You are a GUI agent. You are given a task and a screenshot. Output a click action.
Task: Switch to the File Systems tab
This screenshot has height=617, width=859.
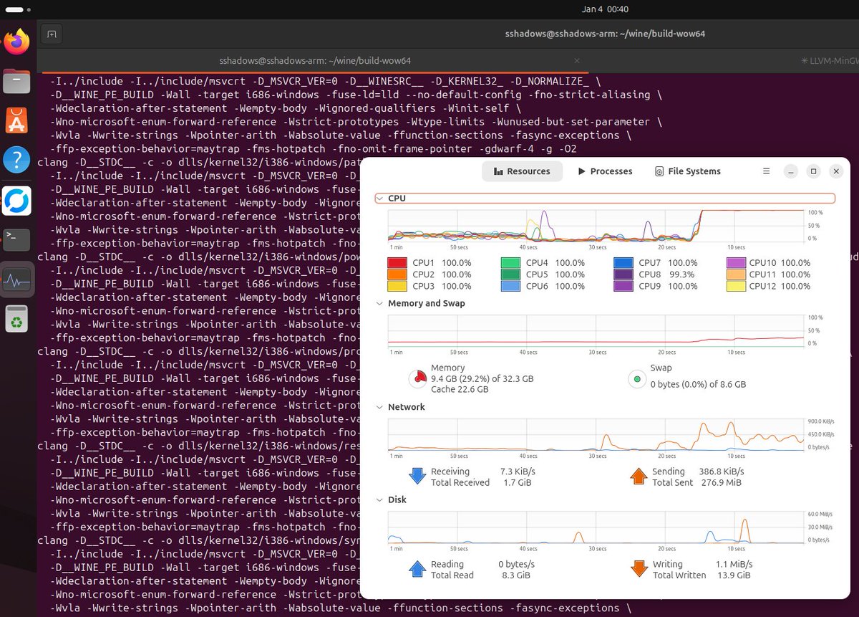coord(688,171)
